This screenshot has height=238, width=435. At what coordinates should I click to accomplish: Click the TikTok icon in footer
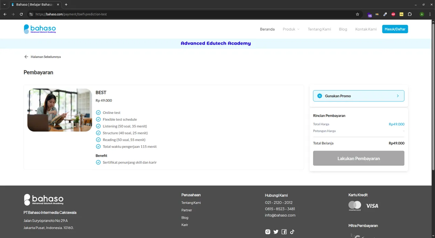(292, 232)
